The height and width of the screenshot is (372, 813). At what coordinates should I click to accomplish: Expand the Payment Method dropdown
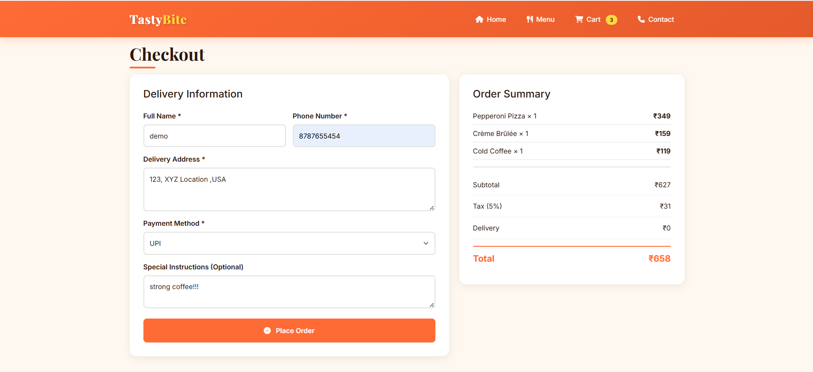click(x=289, y=243)
